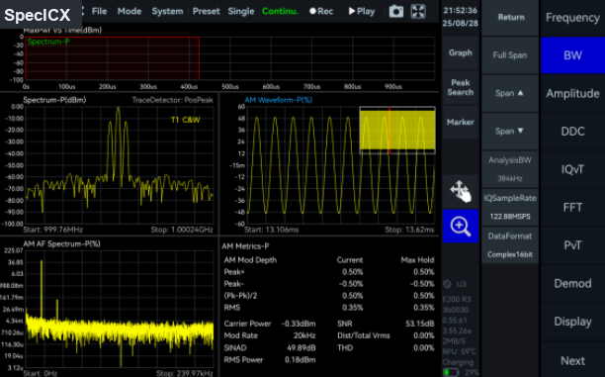
Task: Open the Demod menu tab
Action: pos(572,283)
